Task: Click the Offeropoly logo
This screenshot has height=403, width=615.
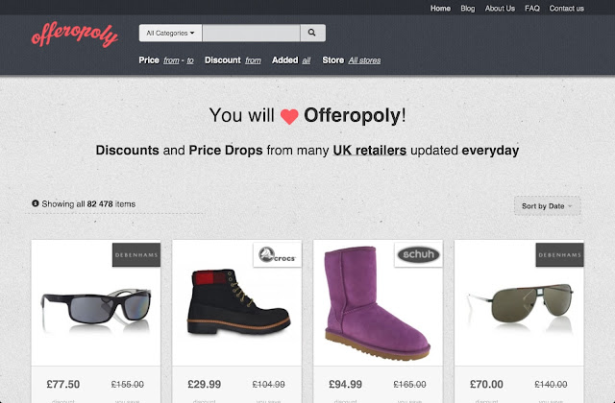Action: [75, 35]
